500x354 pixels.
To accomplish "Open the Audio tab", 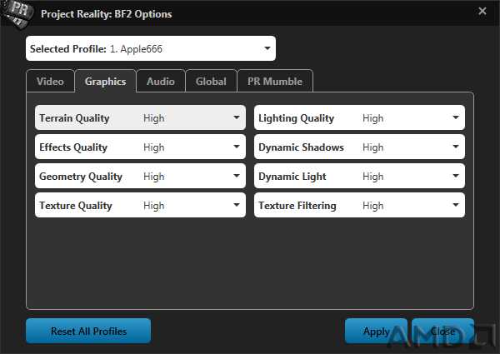I will tap(161, 81).
